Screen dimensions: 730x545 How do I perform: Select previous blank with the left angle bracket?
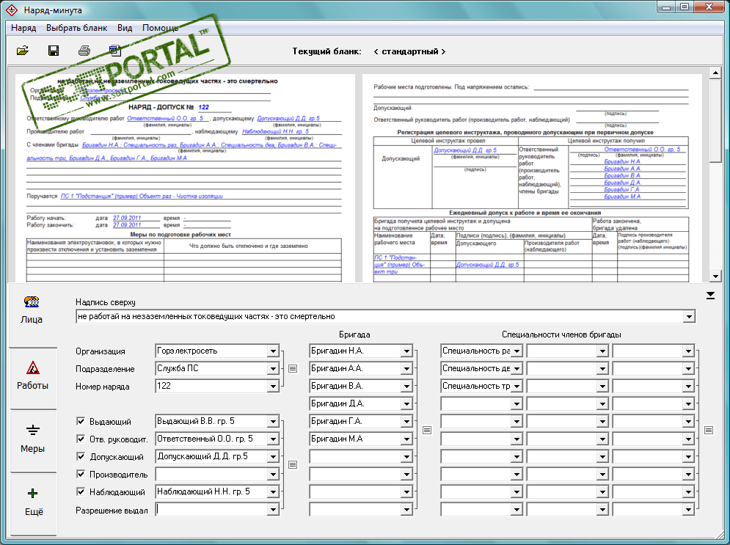376,51
